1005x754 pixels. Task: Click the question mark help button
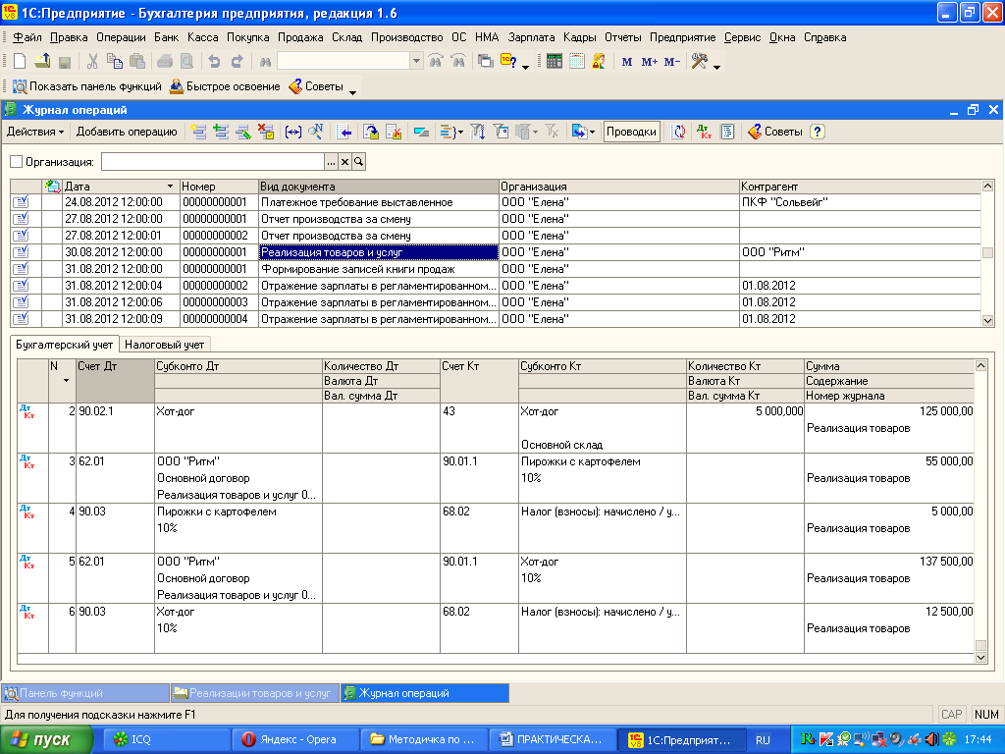point(817,133)
